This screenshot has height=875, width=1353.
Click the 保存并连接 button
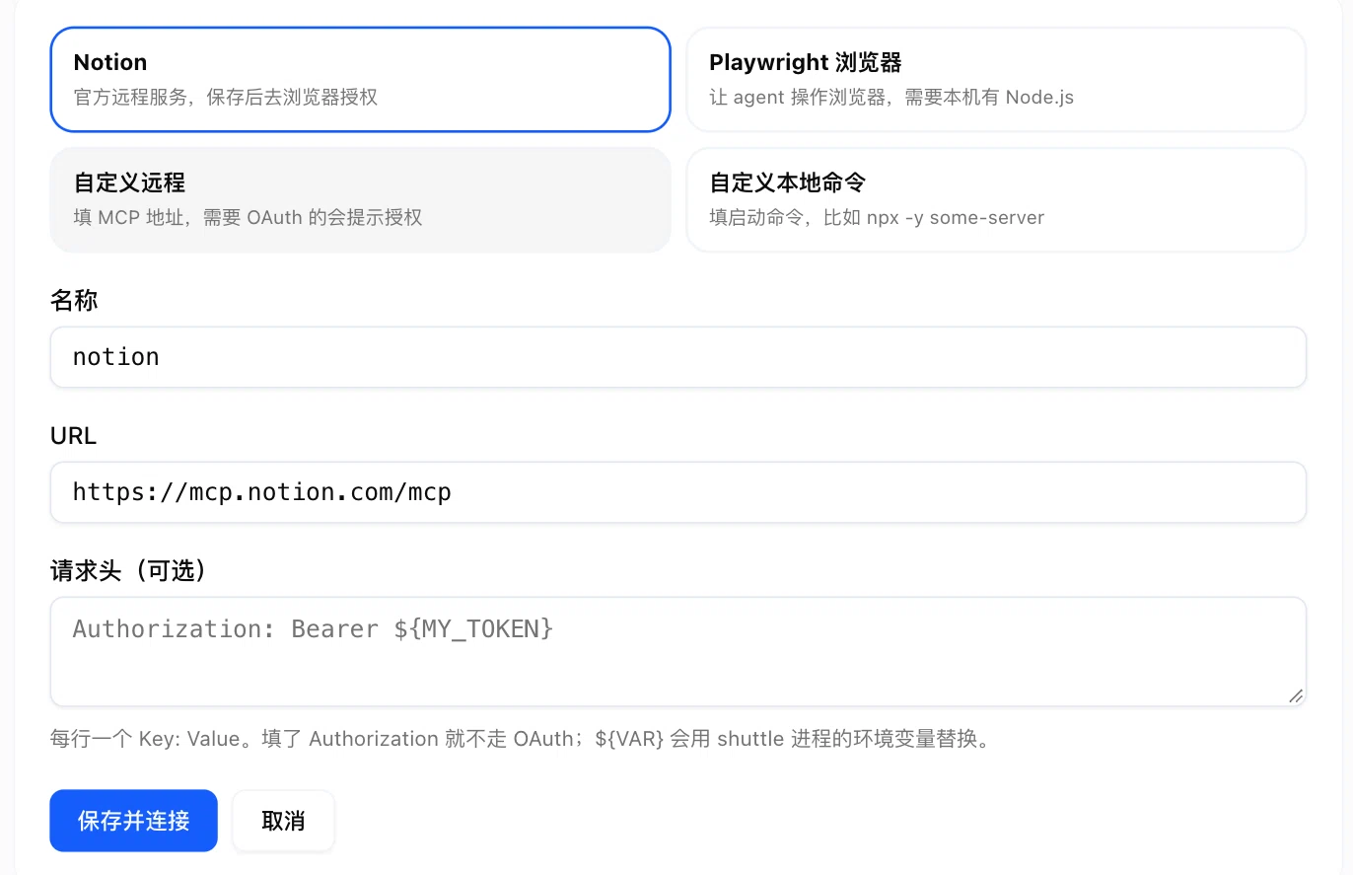[x=133, y=821]
